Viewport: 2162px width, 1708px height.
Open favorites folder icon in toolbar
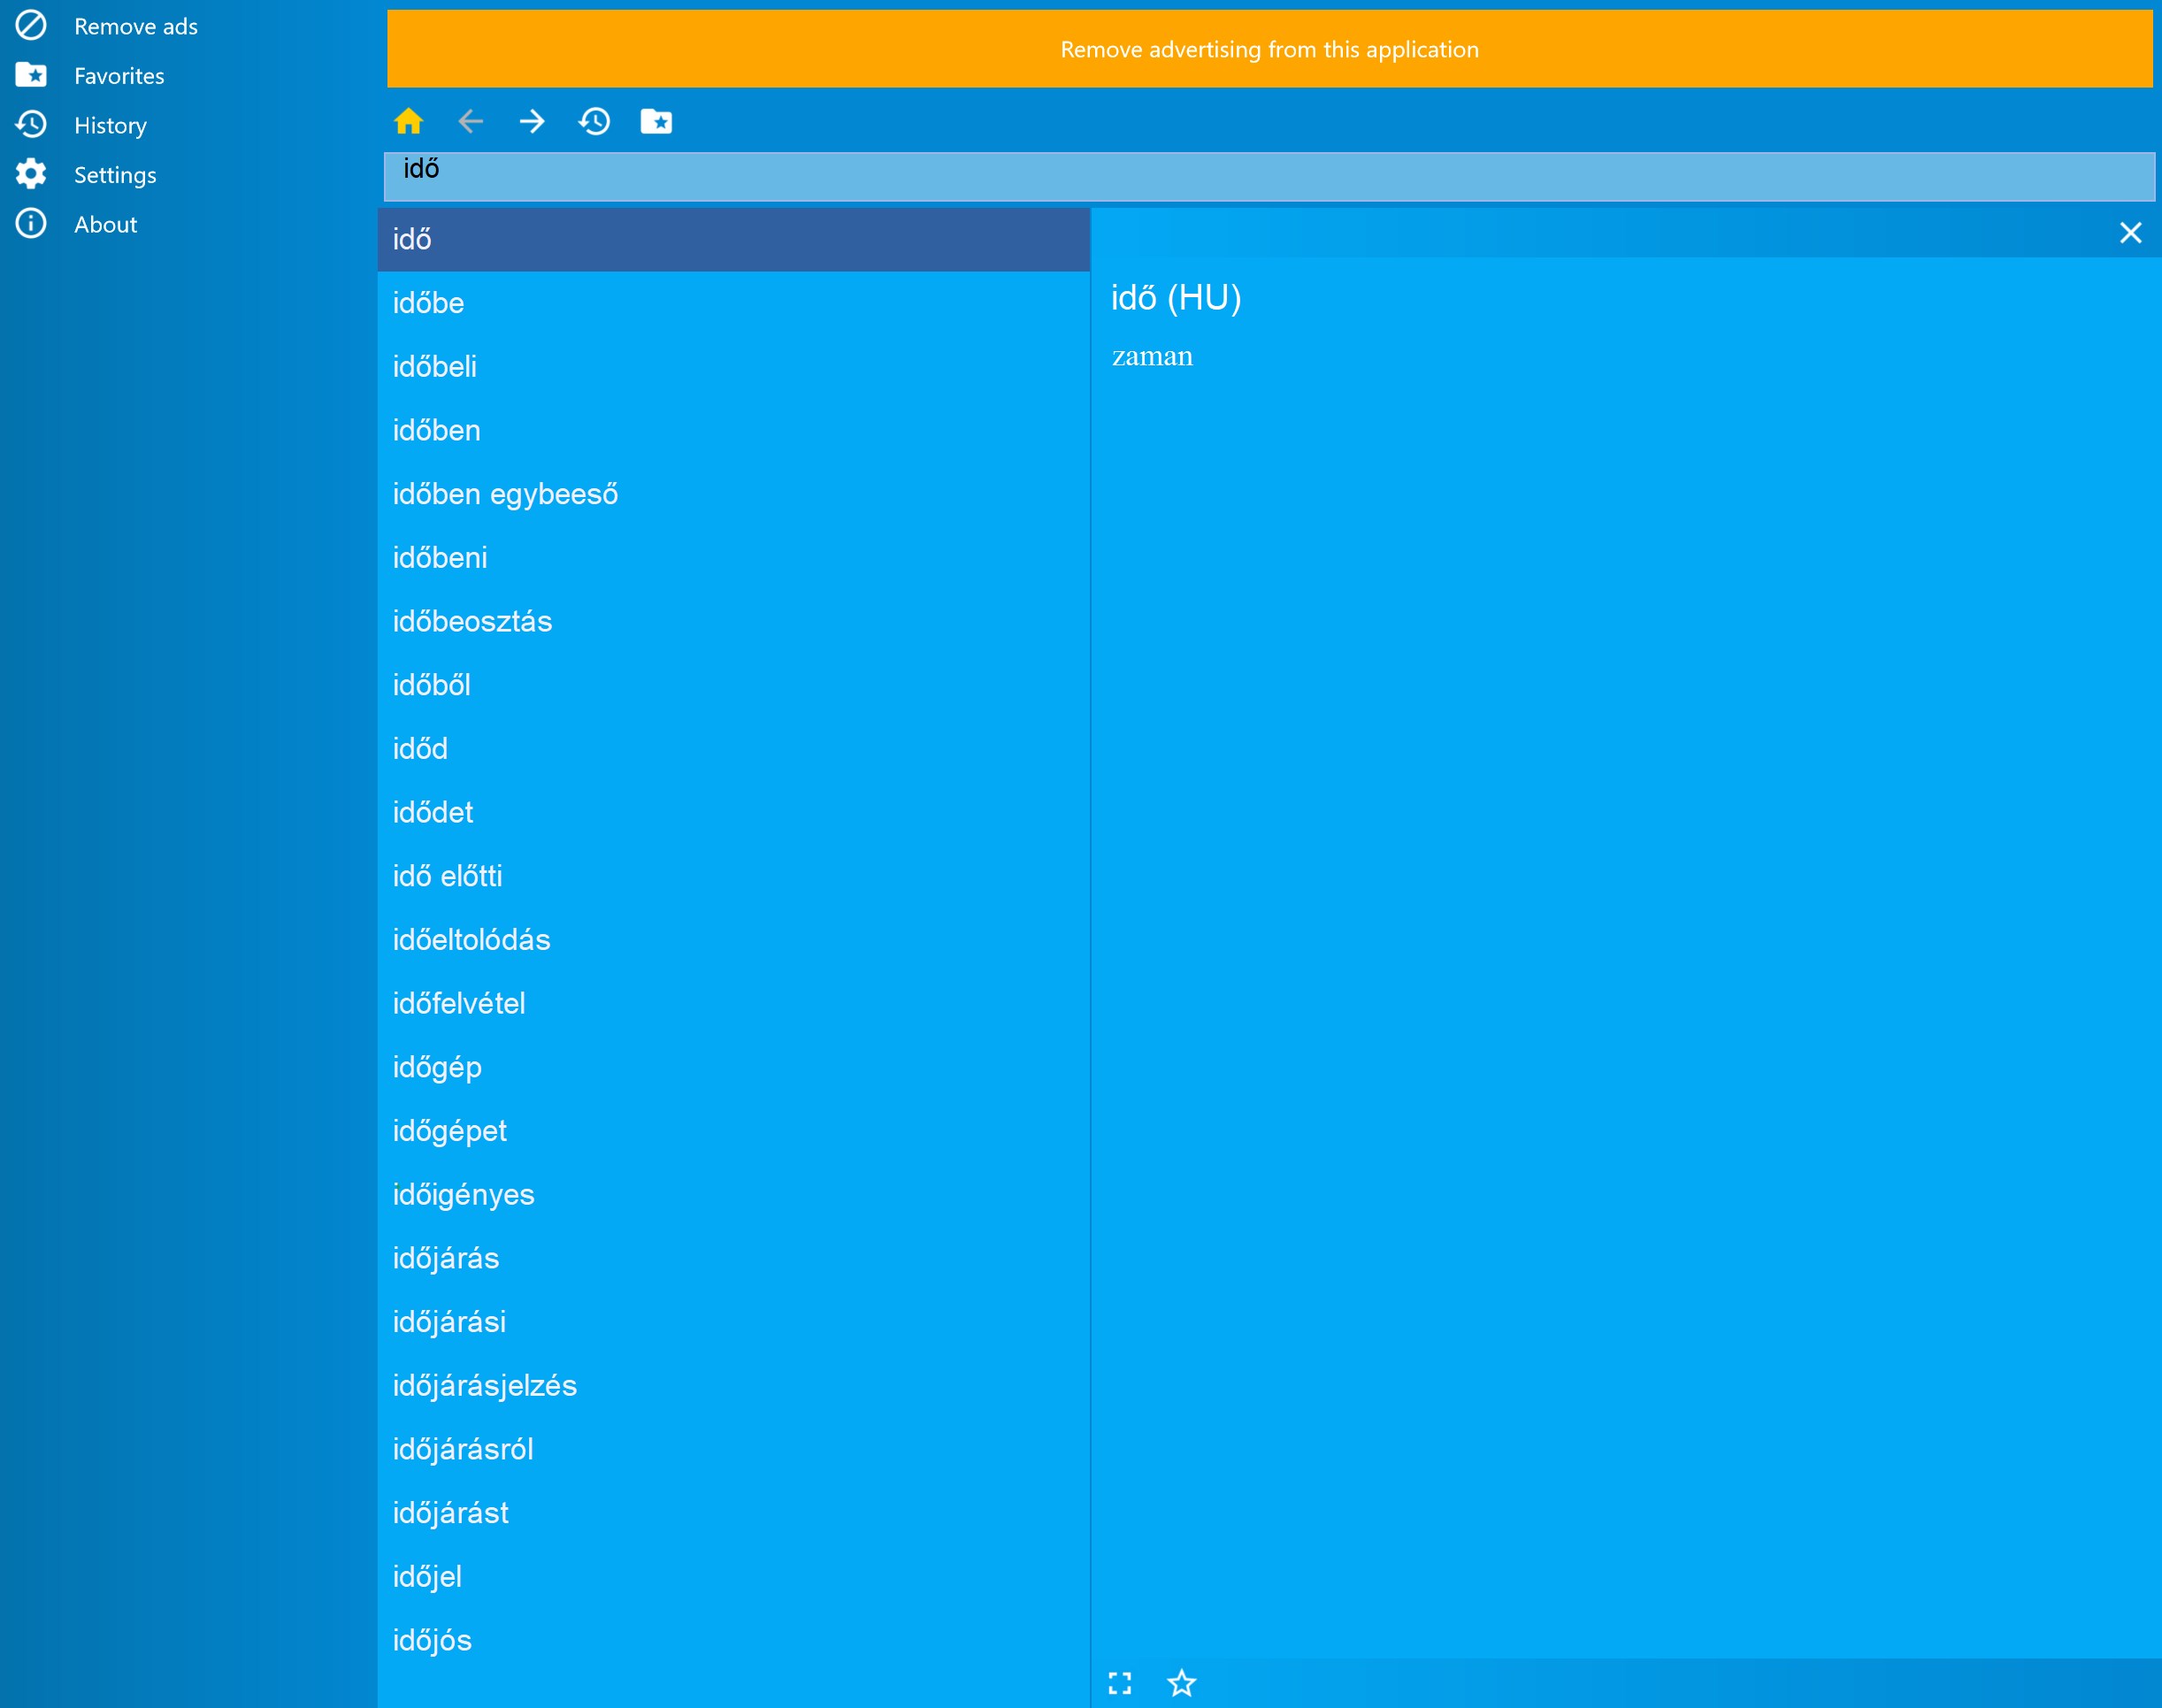pos(656,122)
